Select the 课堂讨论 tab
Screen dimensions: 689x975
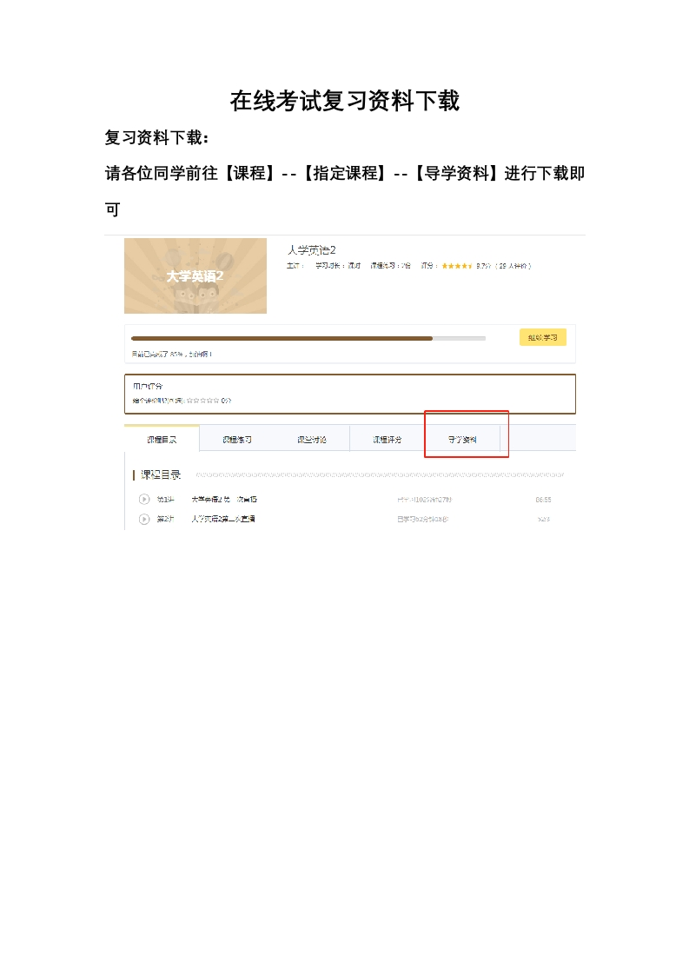(x=312, y=439)
